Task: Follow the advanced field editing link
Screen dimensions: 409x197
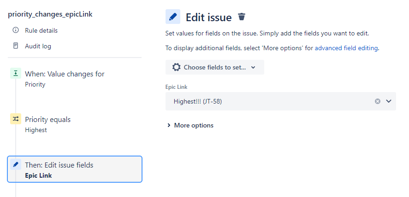Action: [x=346, y=48]
